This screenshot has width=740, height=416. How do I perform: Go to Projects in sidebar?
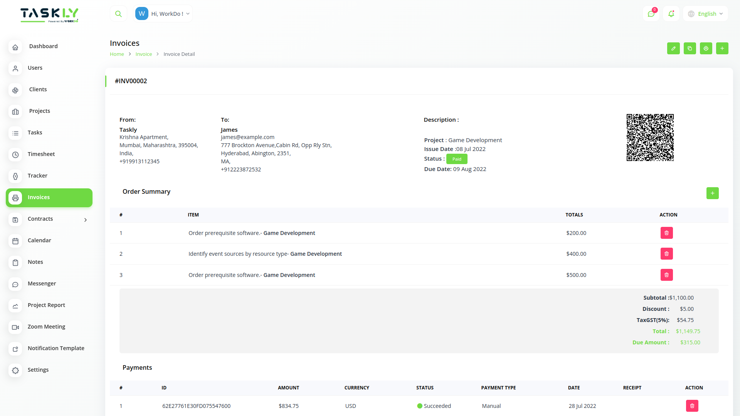click(x=39, y=111)
